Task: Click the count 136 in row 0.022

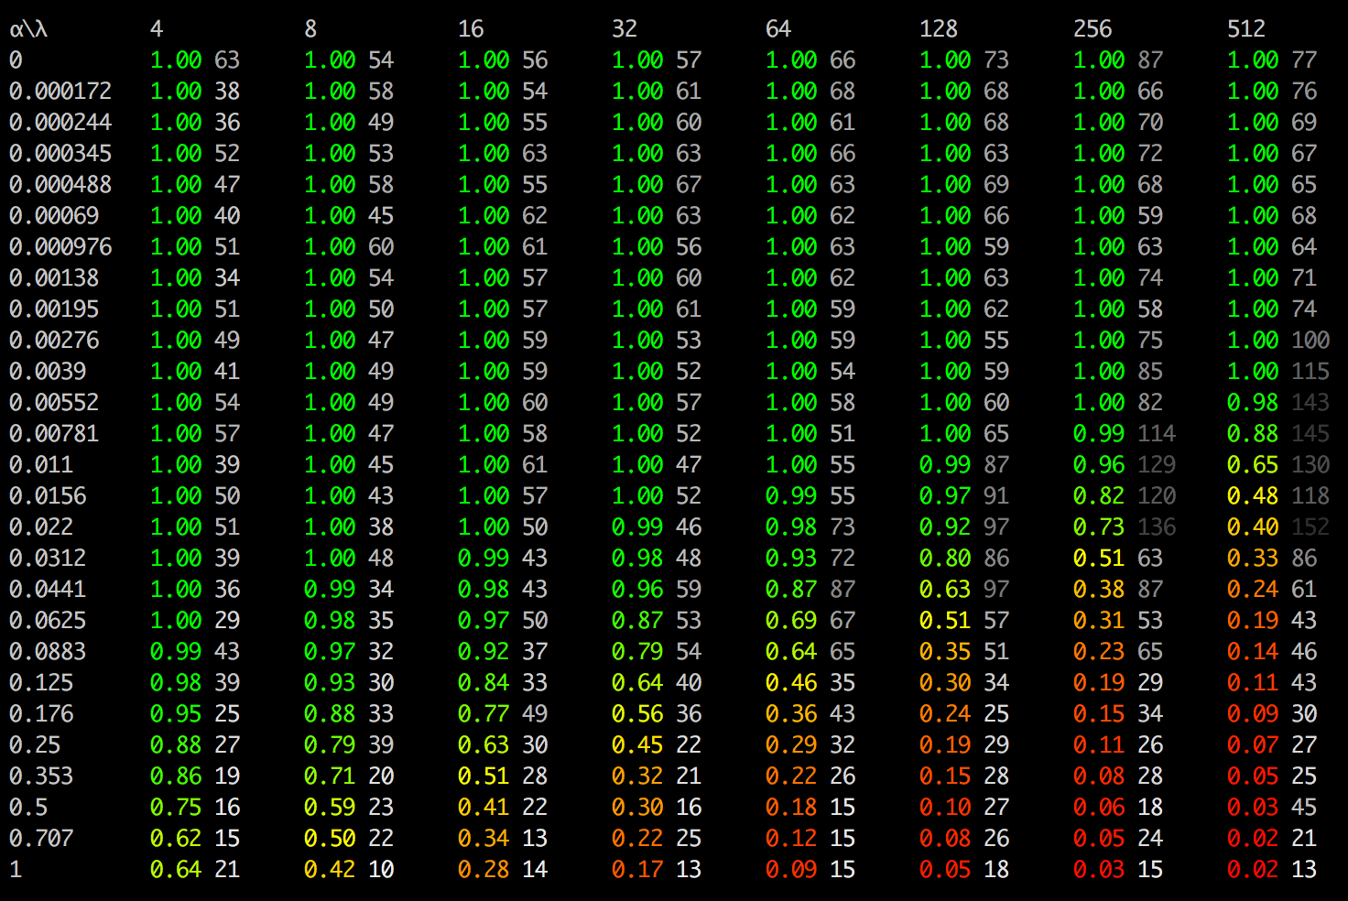Action: pos(1157,527)
